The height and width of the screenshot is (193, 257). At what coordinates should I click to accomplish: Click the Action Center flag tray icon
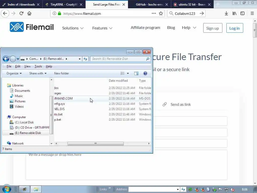(220, 189)
